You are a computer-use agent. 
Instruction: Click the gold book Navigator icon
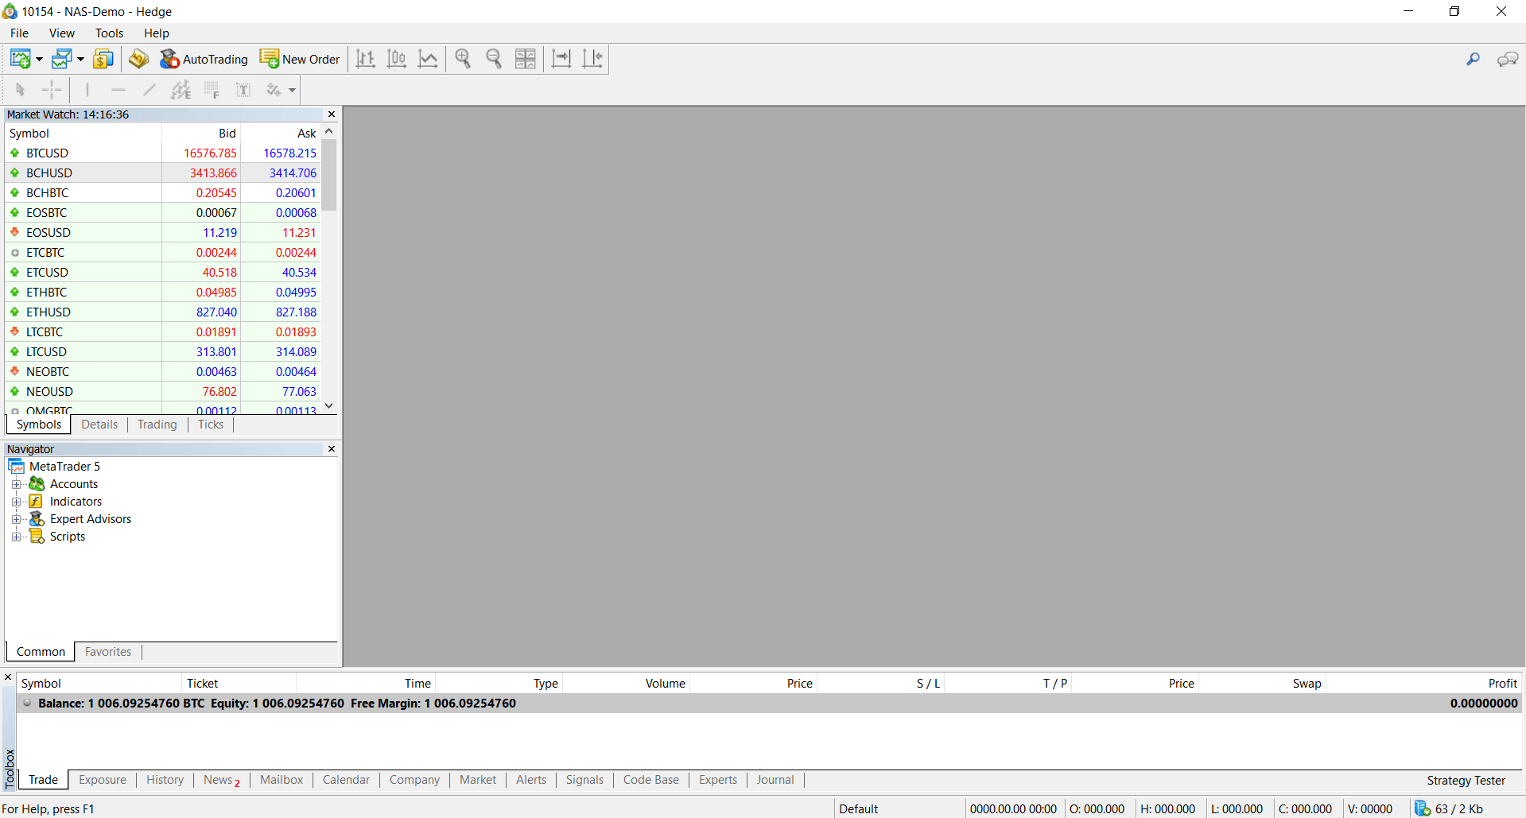pos(139,59)
